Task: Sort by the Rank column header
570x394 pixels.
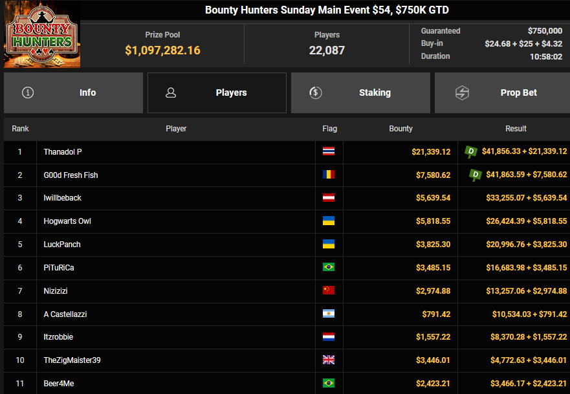Action: (20, 129)
